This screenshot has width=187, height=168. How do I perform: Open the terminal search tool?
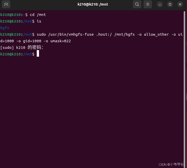tap(137, 4)
